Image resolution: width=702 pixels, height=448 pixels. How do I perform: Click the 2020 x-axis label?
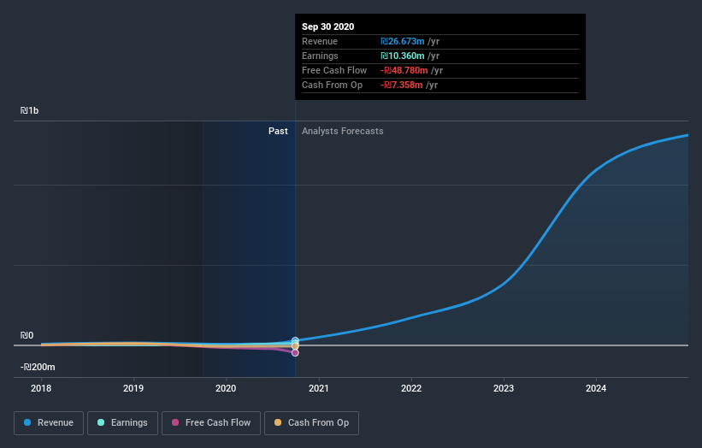point(226,388)
